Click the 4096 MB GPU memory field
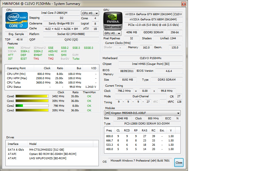 pyautogui.click(x=131, y=32)
